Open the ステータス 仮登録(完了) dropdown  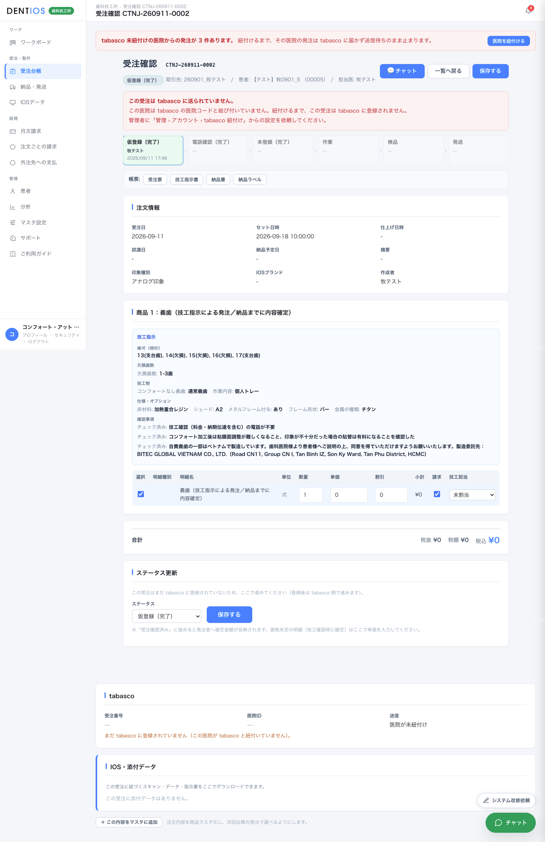(167, 616)
